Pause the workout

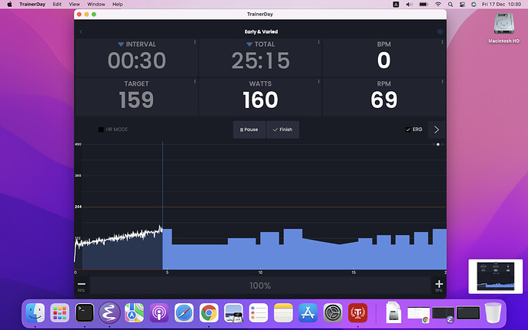click(x=249, y=129)
